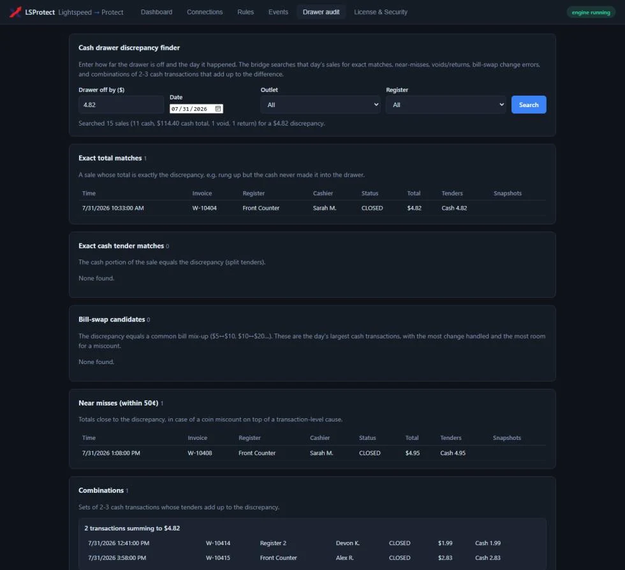Click the 7/31/2026 3:58:00 PM time cell

(117, 558)
